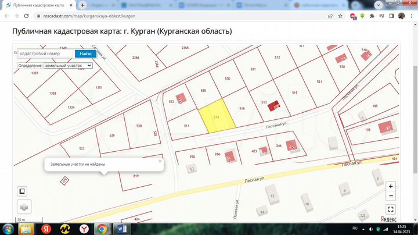418x235 pixels.
Task: Reload the roscadastr page
Action: click(x=26, y=16)
